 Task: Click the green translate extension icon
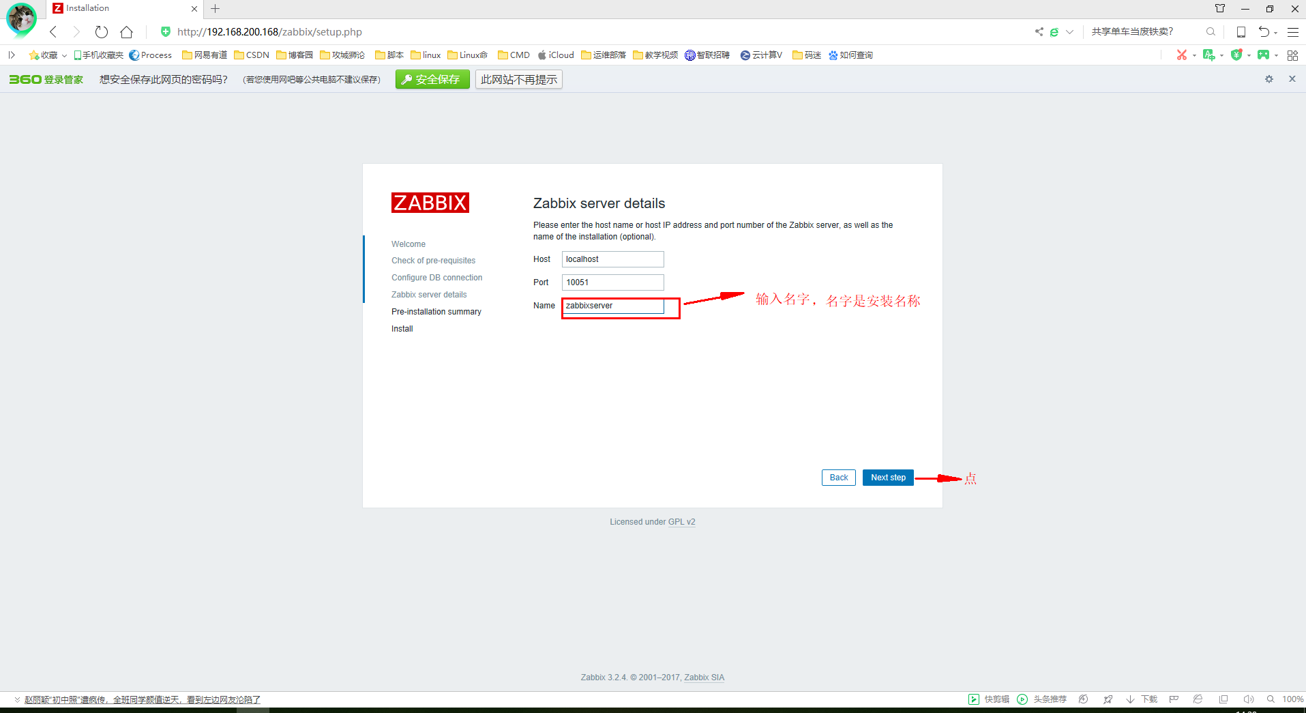[x=1208, y=55]
